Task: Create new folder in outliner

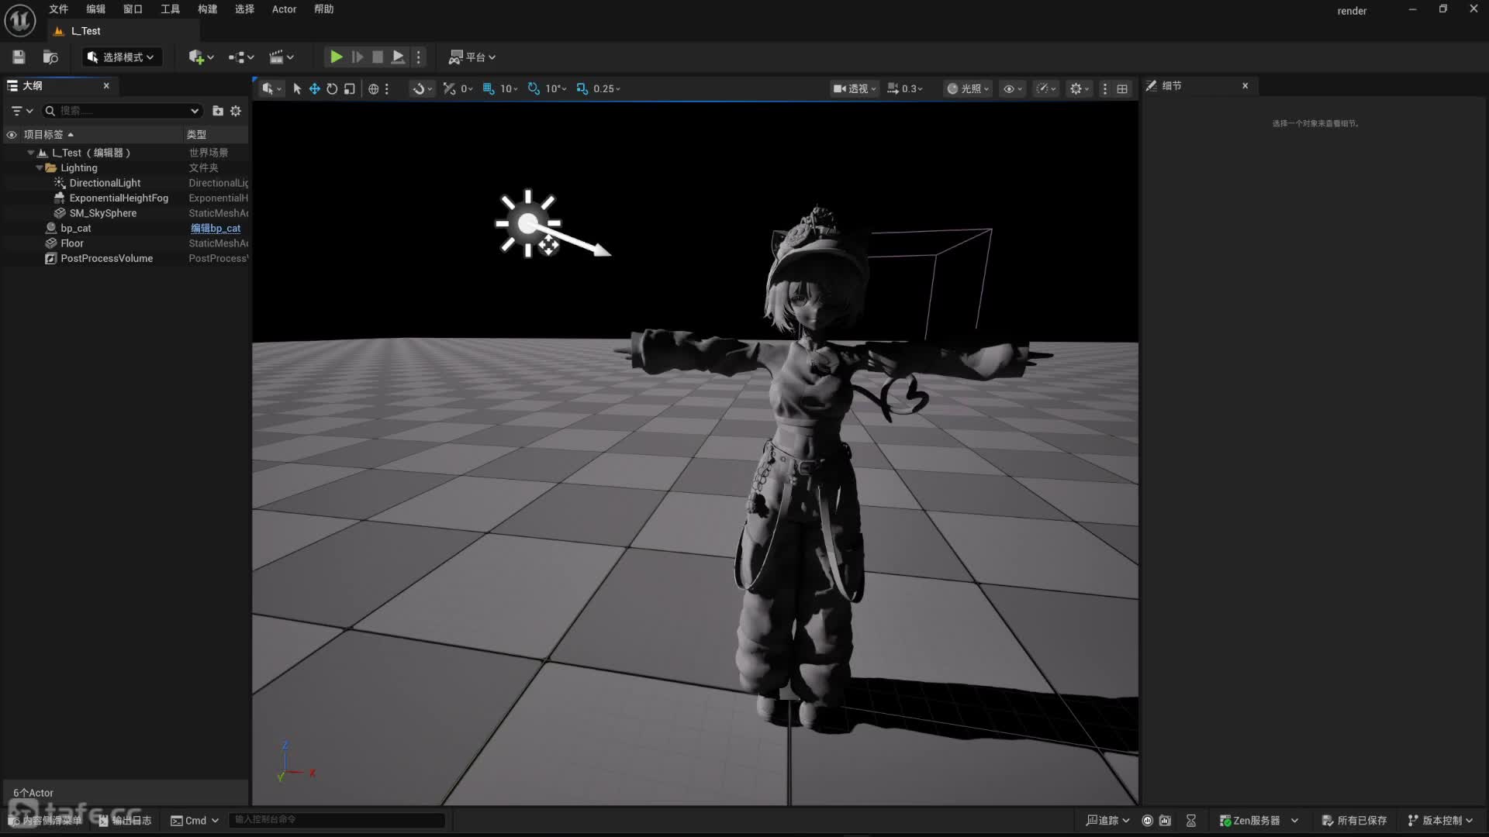Action: (x=218, y=111)
